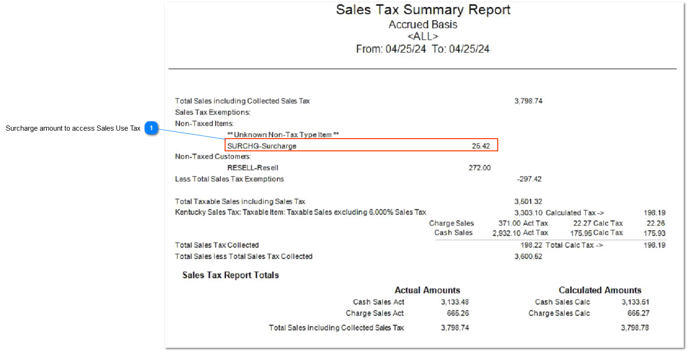Click the Charge Sales Act value "665.26"
Image resolution: width=688 pixels, height=352 pixels.
458,313
